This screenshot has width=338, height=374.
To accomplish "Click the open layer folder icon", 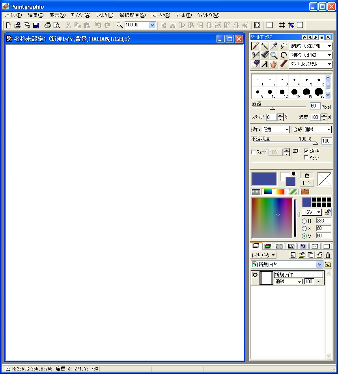I will (x=302, y=255).
